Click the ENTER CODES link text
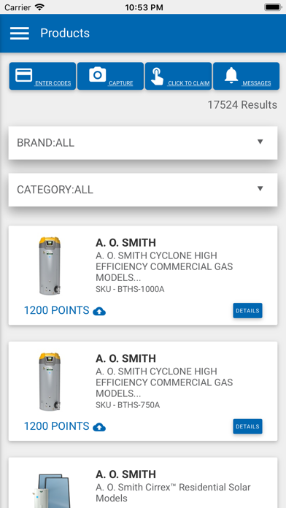Image resolution: width=286 pixels, height=508 pixels. (x=53, y=83)
